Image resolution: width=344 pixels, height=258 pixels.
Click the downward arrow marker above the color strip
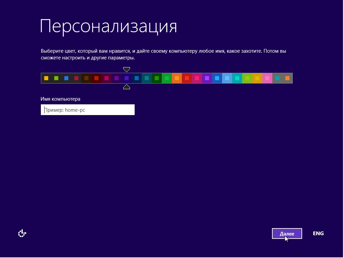click(x=127, y=70)
